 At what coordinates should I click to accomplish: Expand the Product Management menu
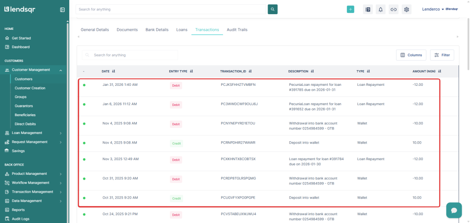coord(61,174)
